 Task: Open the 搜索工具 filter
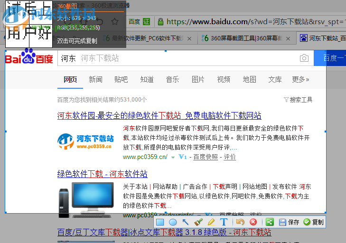(298, 100)
